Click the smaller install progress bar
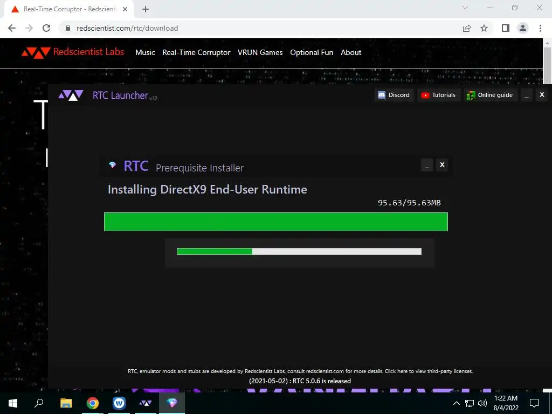Viewport: 552px width, 414px height. (x=299, y=251)
